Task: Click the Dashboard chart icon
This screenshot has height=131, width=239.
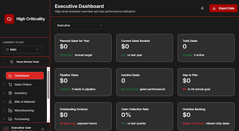Action: 10,76
